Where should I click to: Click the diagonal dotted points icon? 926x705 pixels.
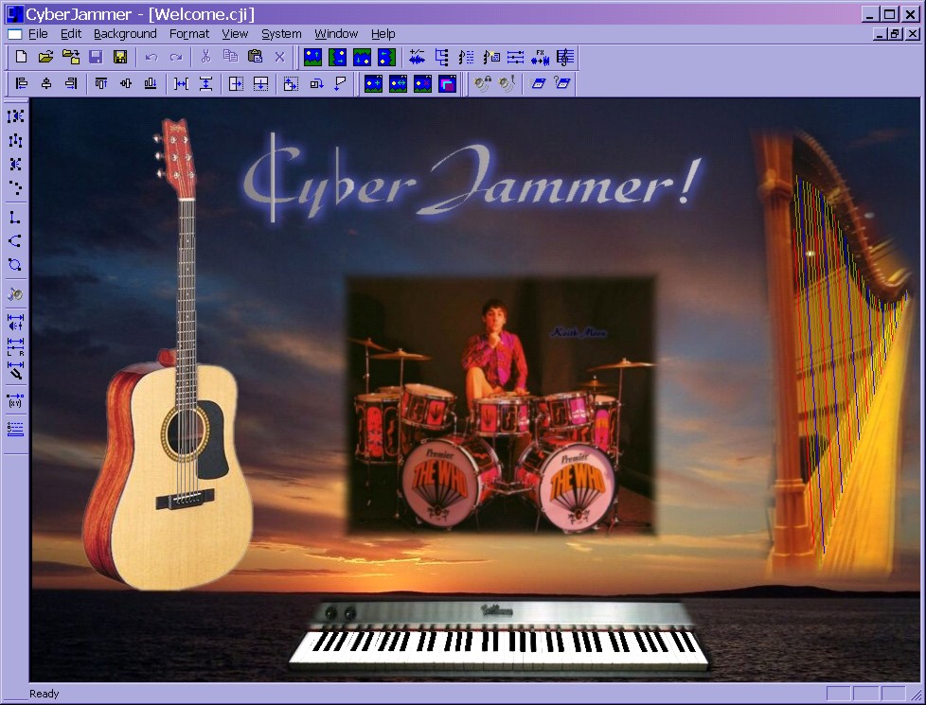pos(15,189)
